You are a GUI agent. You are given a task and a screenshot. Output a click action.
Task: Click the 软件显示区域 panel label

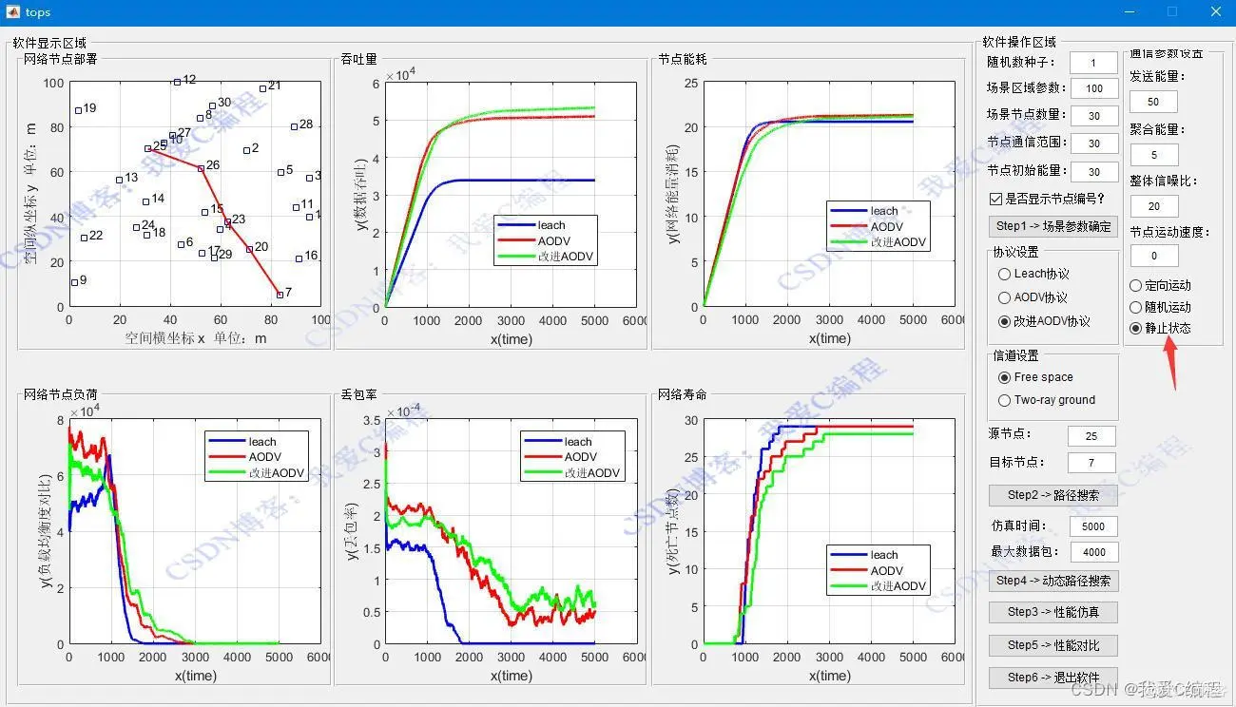49,43
